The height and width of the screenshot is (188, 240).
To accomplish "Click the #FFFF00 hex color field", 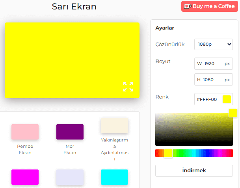I will click(214, 99).
